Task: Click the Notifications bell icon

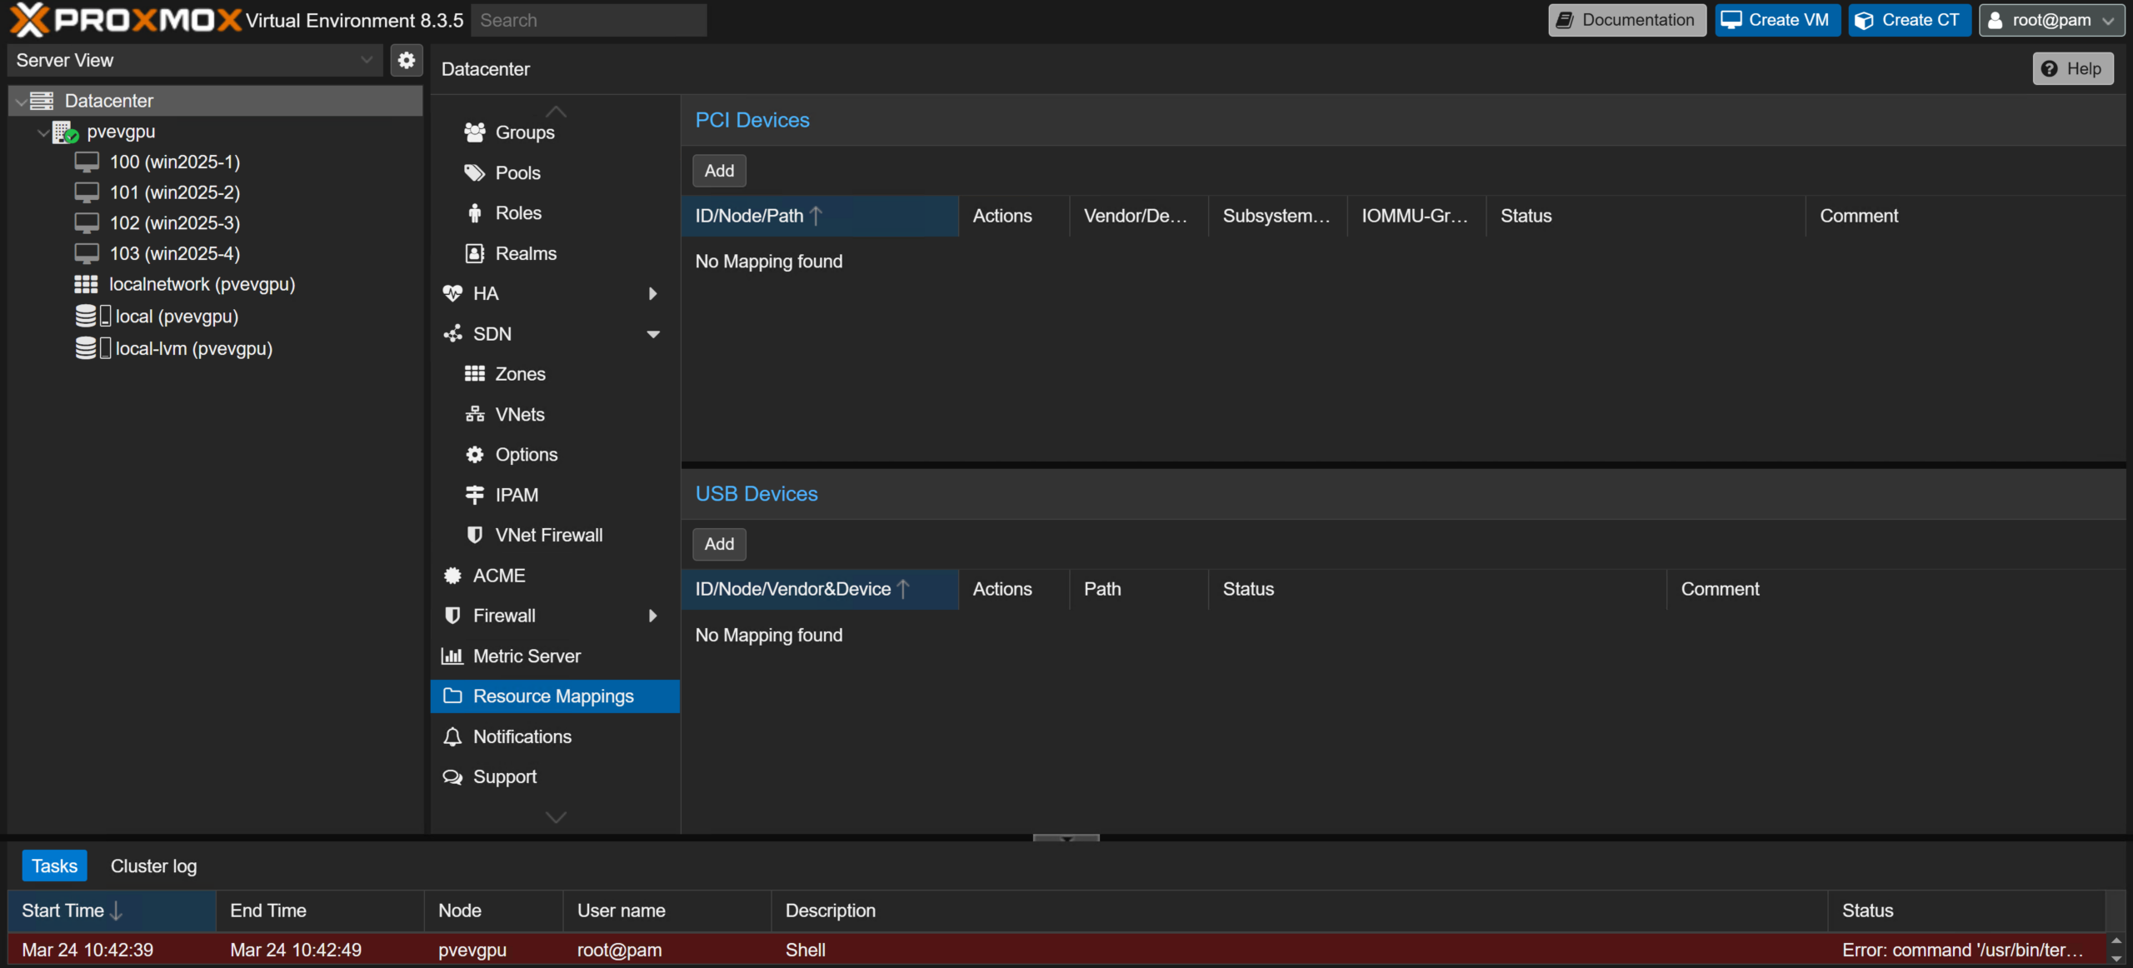Action: [452, 736]
